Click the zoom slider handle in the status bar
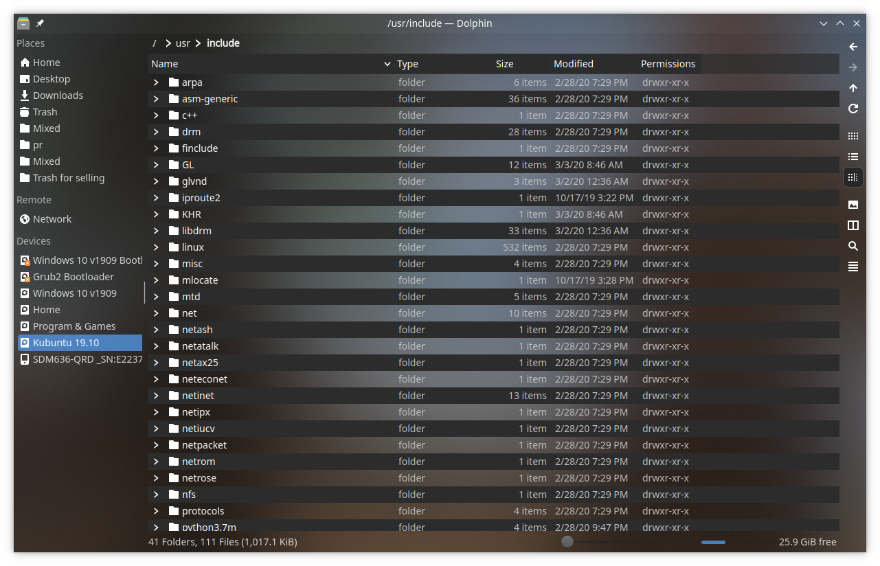This screenshot has height=566, width=880. coord(567,542)
